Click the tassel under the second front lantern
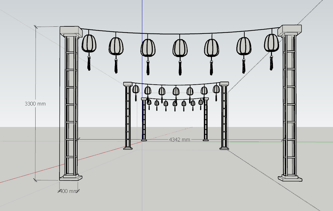 (x=116, y=66)
